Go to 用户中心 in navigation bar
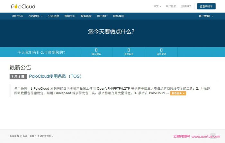The image size is (225, 143). tap(18, 16)
